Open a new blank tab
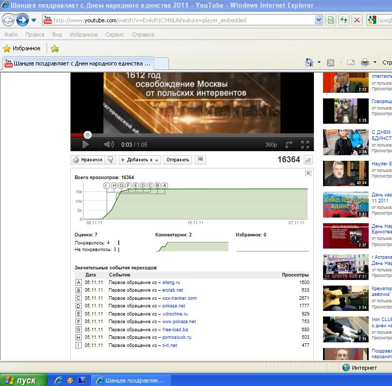 [x=161, y=64]
